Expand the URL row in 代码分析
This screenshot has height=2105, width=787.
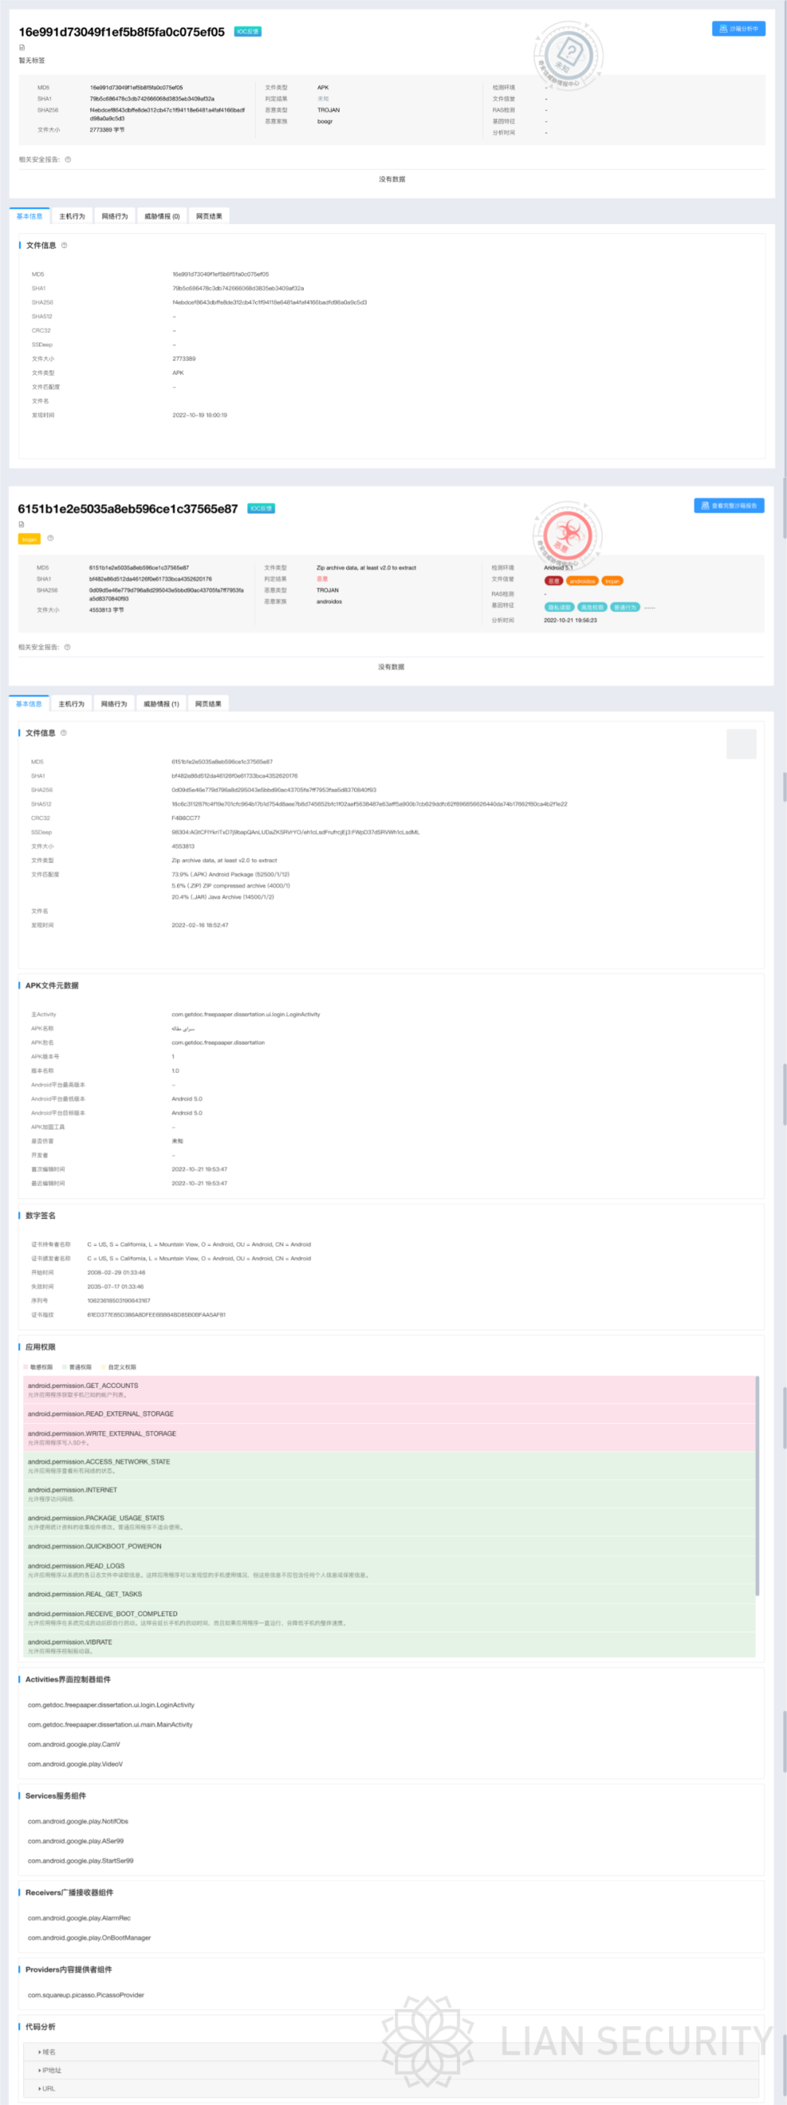click(392, 2087)
